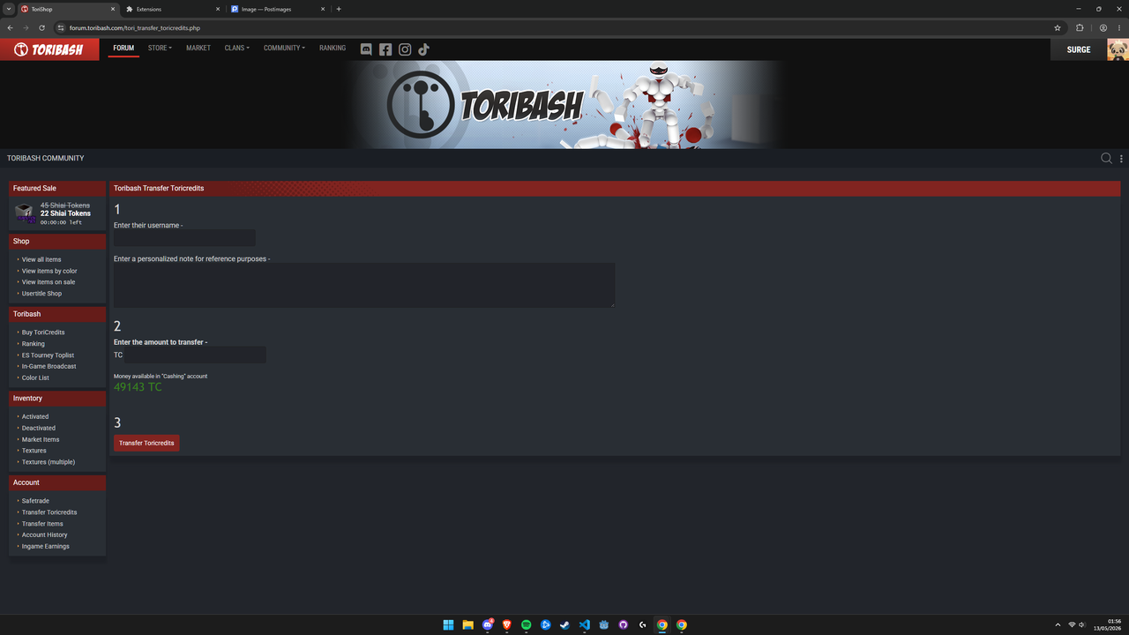Open File Explorer from the taskbar
Image resolution: width=1129 pixels, height=635 pixels.
(x=467, y=624)
